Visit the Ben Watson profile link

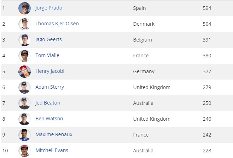pyautogui.click(x=49, y=119)
